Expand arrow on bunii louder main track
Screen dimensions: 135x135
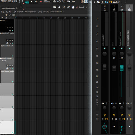click(x=10, y=69)
